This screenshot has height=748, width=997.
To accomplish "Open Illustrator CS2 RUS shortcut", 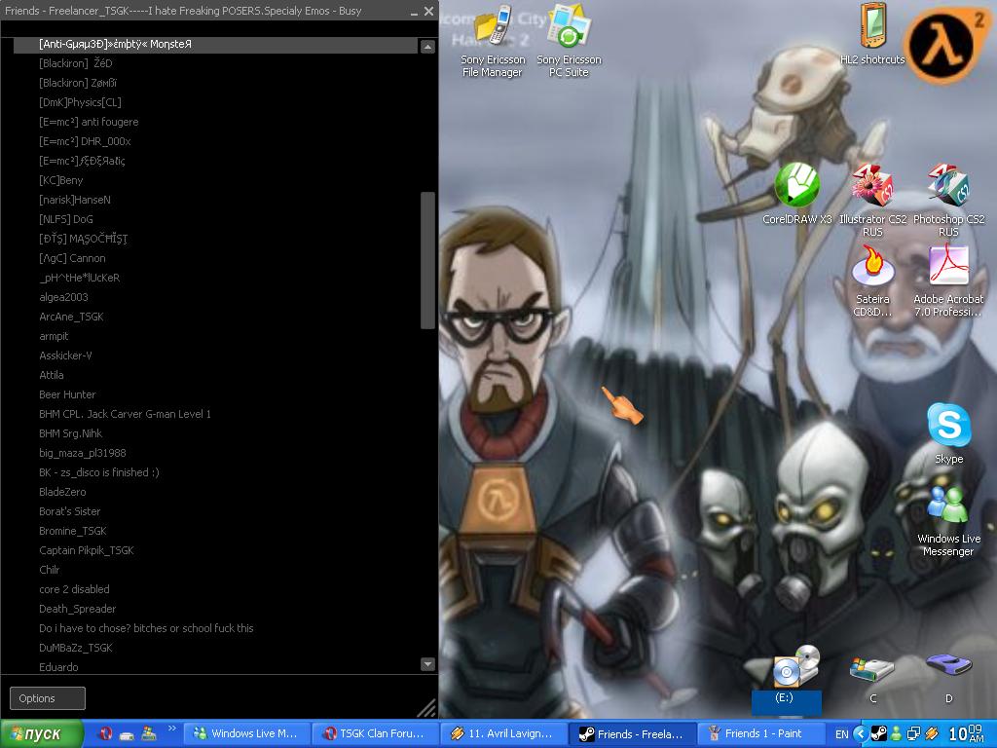I will pyautogui.click(x=872, y=187).
